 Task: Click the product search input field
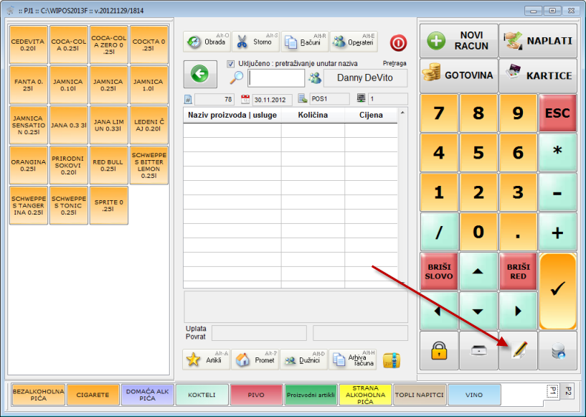(x=276, y=78)
